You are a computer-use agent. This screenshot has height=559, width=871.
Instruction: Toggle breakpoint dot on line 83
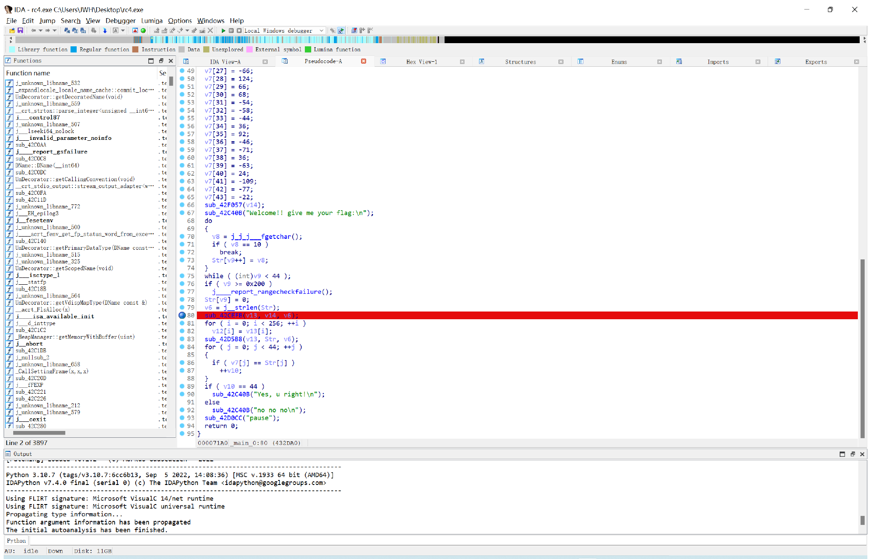tap(182, 339)
